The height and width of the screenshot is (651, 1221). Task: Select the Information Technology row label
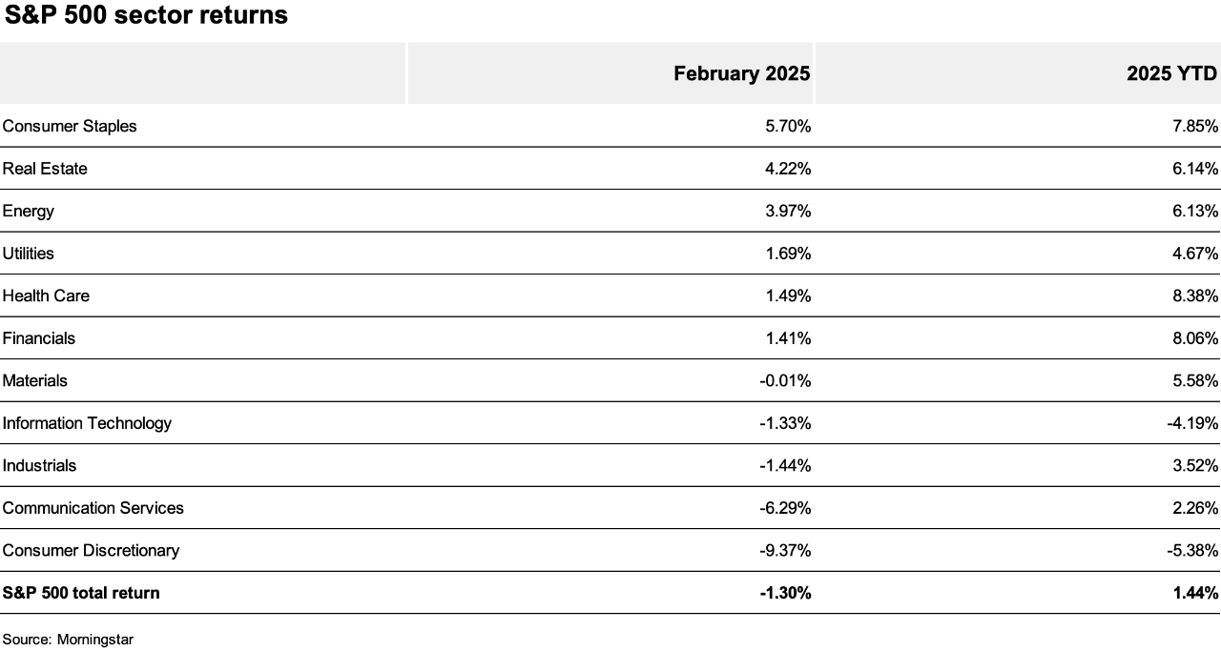coord(87,423)
